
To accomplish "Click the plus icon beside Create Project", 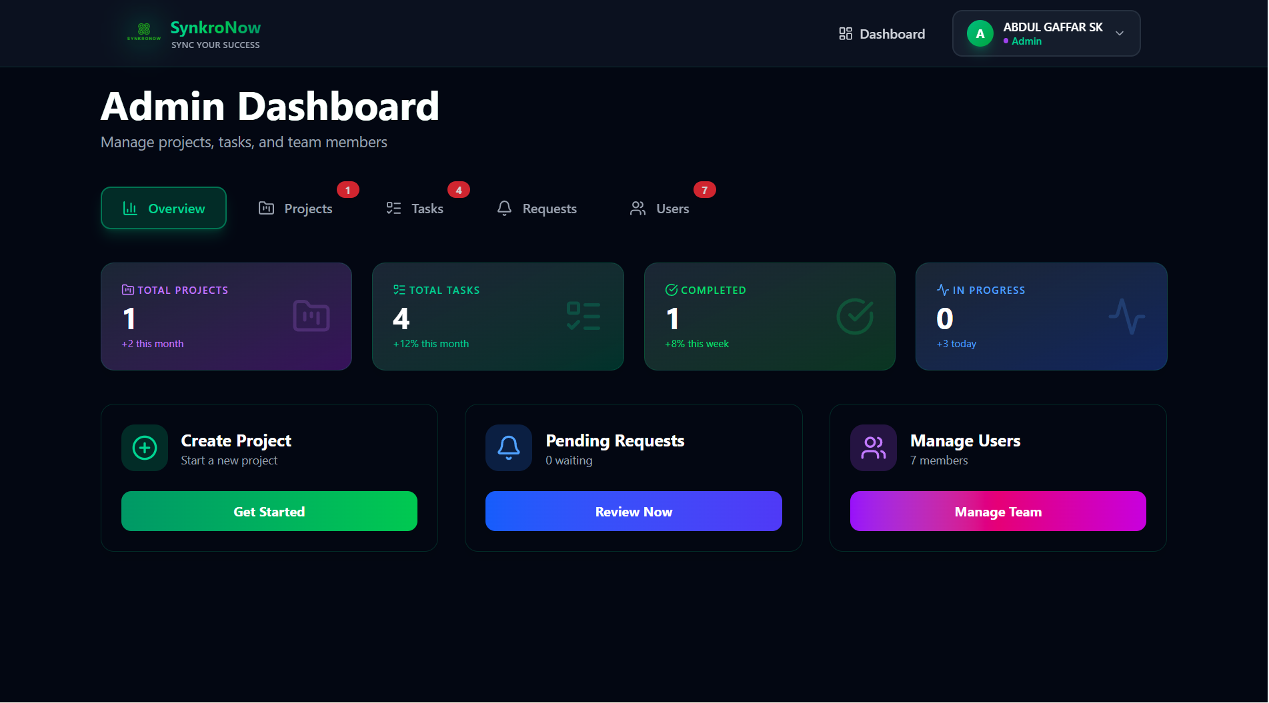I will 145,448.
